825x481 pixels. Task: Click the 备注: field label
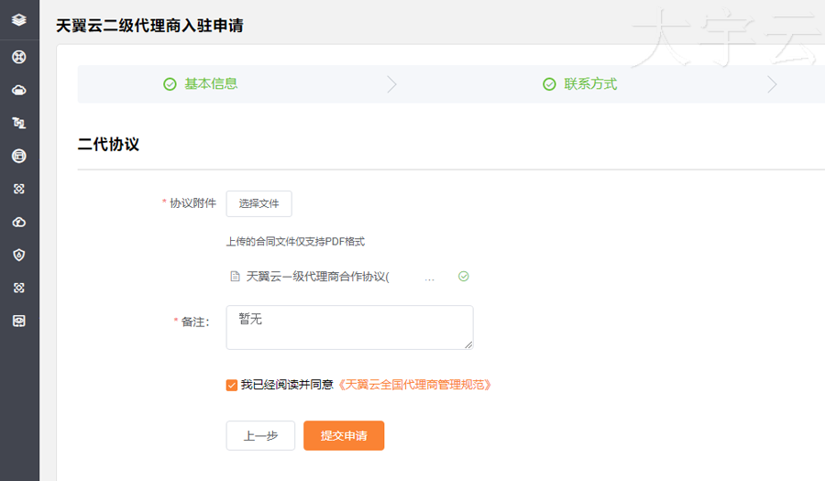[x=195, y=322]
